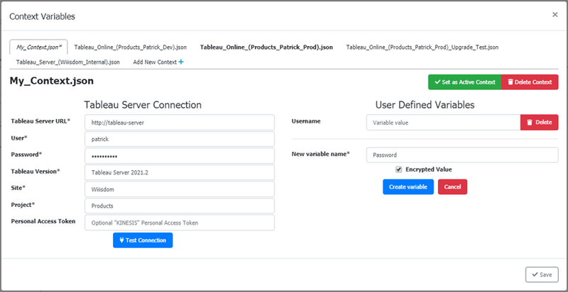Click the trash icon on Delete Context

click(510, 82)
